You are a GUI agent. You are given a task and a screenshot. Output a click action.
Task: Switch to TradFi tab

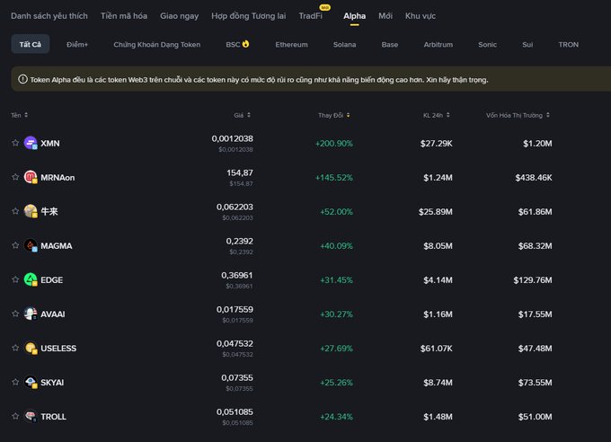(x=311, y=16)
